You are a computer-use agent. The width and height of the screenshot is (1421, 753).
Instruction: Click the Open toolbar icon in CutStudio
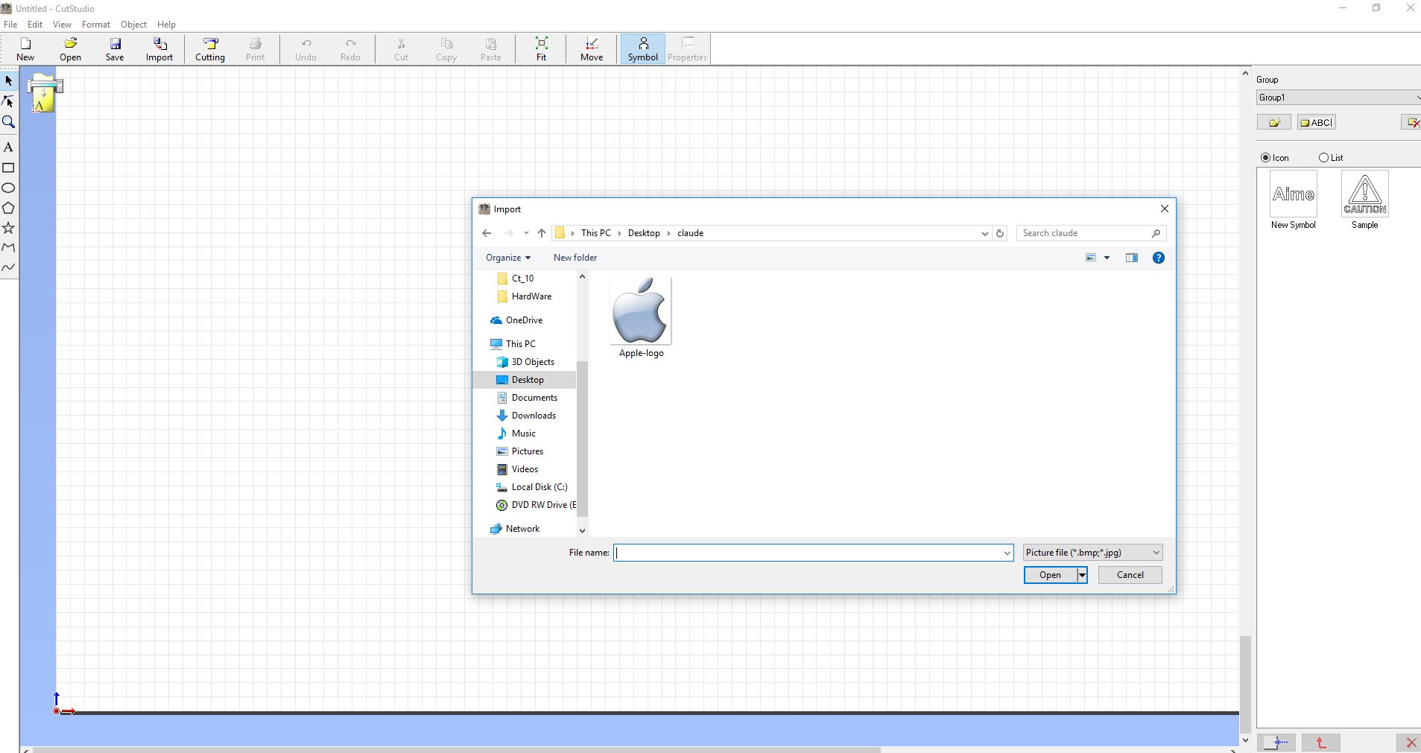[70, 49]
